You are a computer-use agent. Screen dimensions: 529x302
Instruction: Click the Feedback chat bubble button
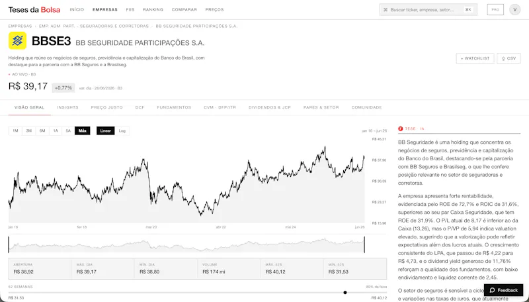(503, 290)
